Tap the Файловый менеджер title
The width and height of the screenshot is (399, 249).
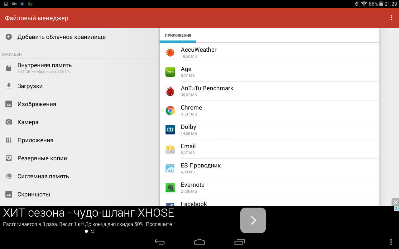coord(36,18)
